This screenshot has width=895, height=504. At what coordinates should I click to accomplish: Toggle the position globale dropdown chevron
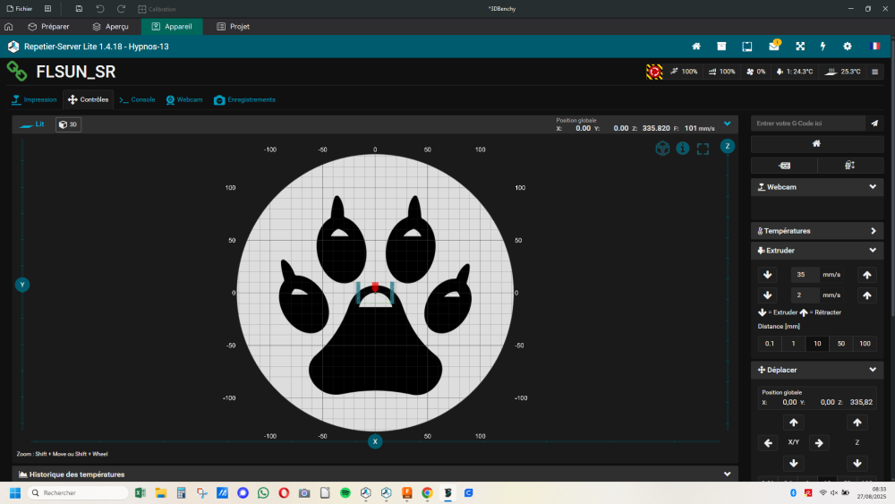[x=727, y=124]
